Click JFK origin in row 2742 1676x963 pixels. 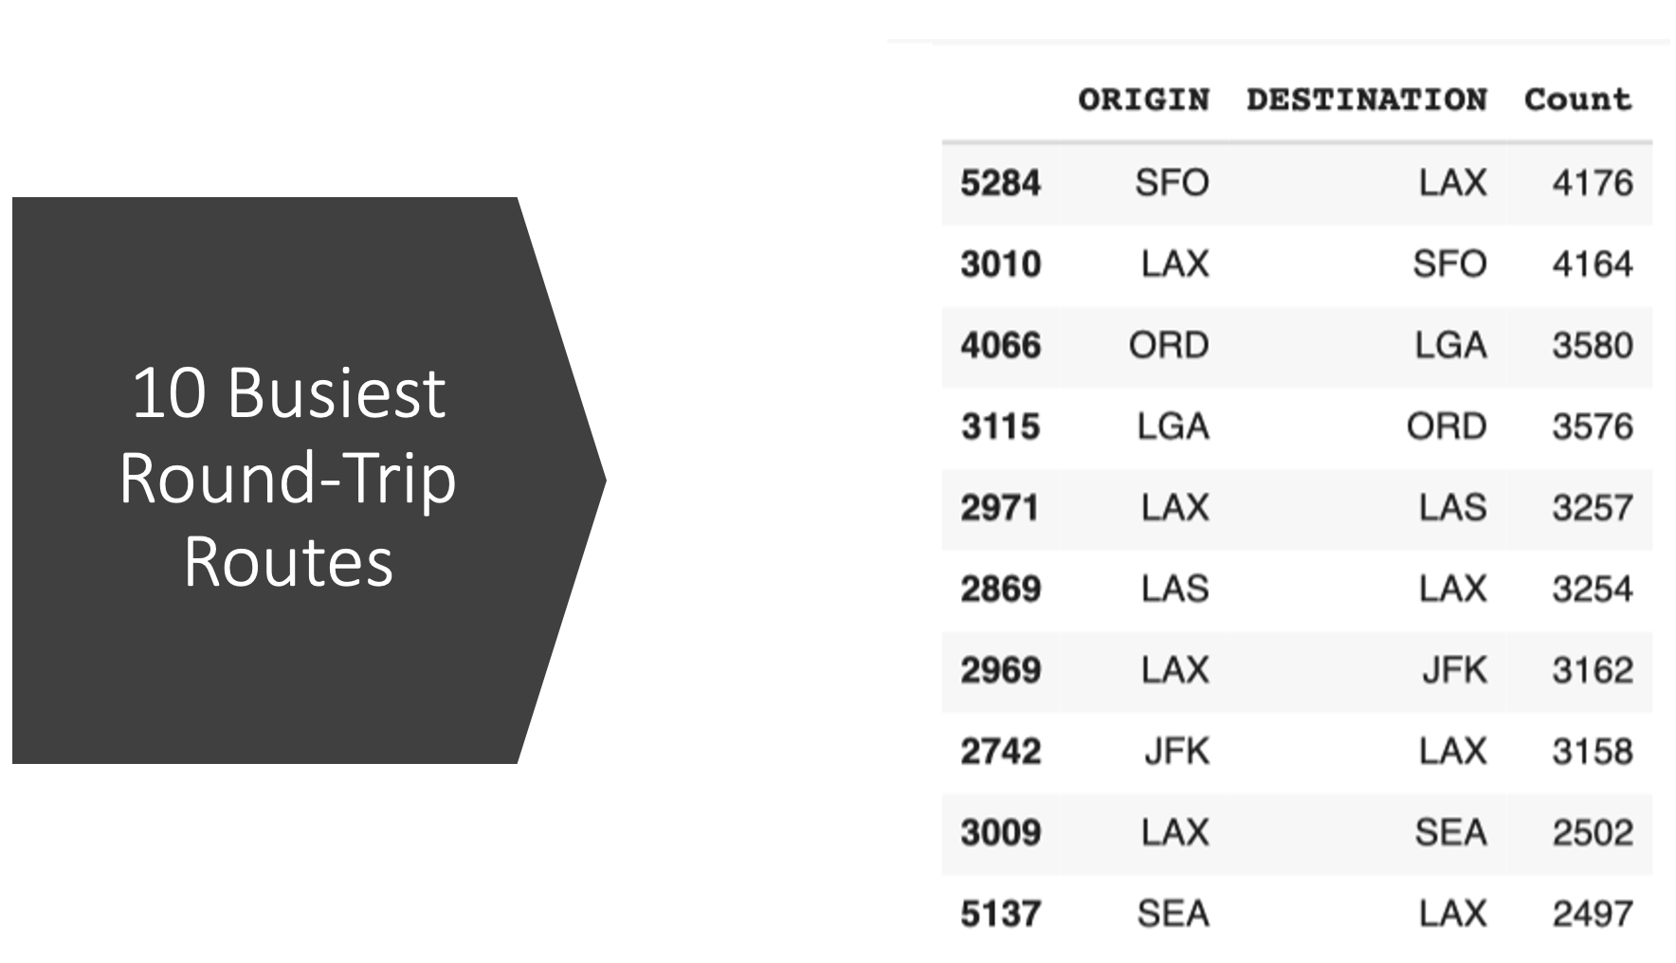[1176, 753]
